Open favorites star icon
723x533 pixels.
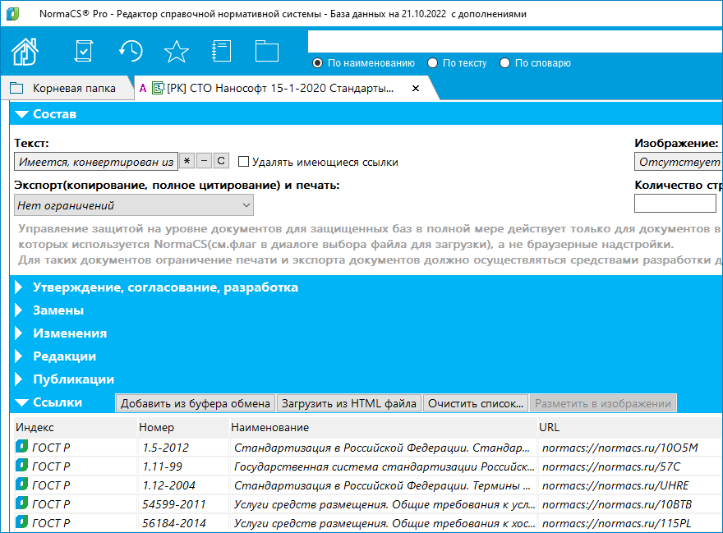pos(176,51)
